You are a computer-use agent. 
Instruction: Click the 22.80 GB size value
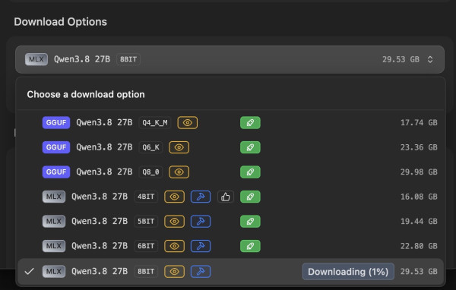point(419,246)
